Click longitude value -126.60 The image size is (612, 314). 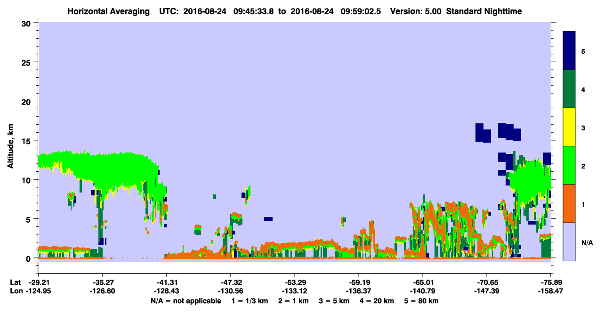tap(103, 291)
